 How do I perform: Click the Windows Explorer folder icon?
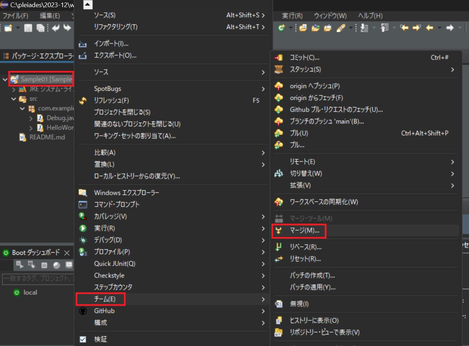point(83,193)
